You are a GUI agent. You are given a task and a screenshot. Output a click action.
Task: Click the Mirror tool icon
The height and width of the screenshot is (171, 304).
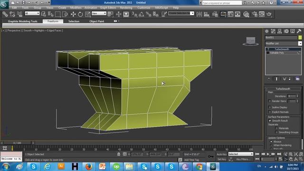point(199,14)
